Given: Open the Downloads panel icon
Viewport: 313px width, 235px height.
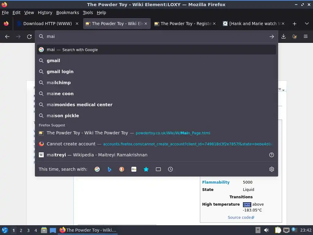Looking at the screenshot, I should click(283, 36).
